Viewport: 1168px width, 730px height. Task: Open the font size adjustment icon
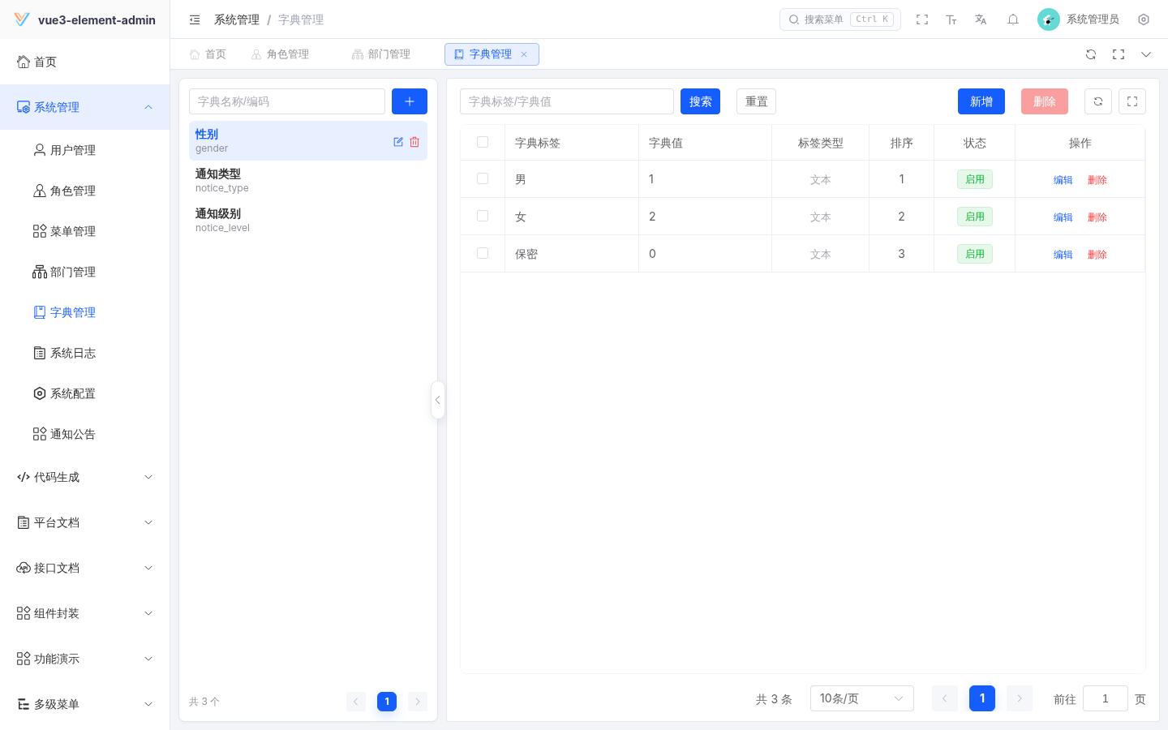point(951,19)
